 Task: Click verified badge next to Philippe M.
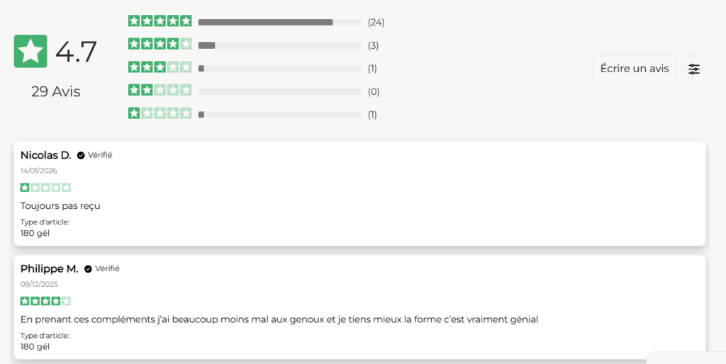pyautogui.click(x=88, y=269)
